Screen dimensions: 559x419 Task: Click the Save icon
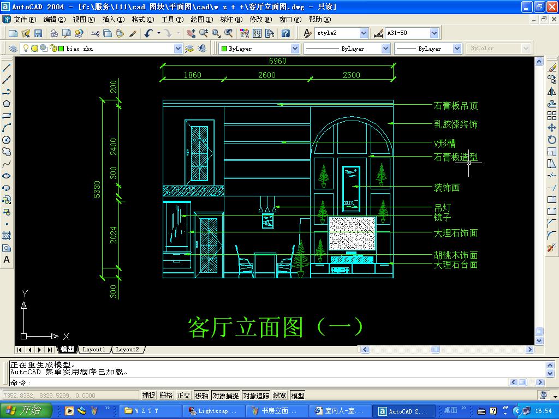coord(38,33)
